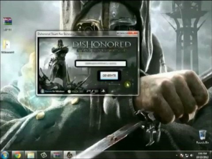Screen dimensions: 212x159
Task: Click the generated key text field
Action: (101, 64)
